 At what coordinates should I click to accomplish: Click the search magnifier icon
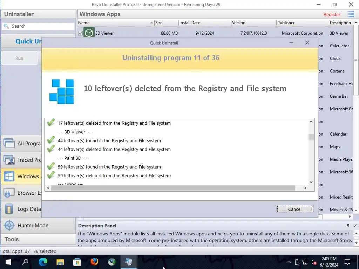(6, 26)
